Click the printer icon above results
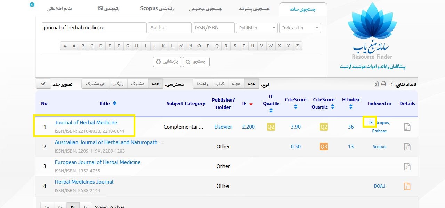The width and height of the screenshot is (445, 208). point(383,84)
